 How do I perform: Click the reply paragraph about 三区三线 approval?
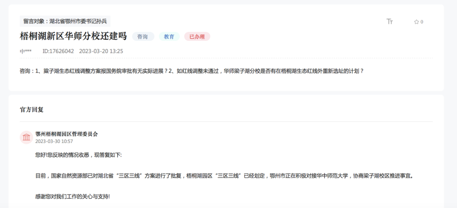click(x=224, y=176)
